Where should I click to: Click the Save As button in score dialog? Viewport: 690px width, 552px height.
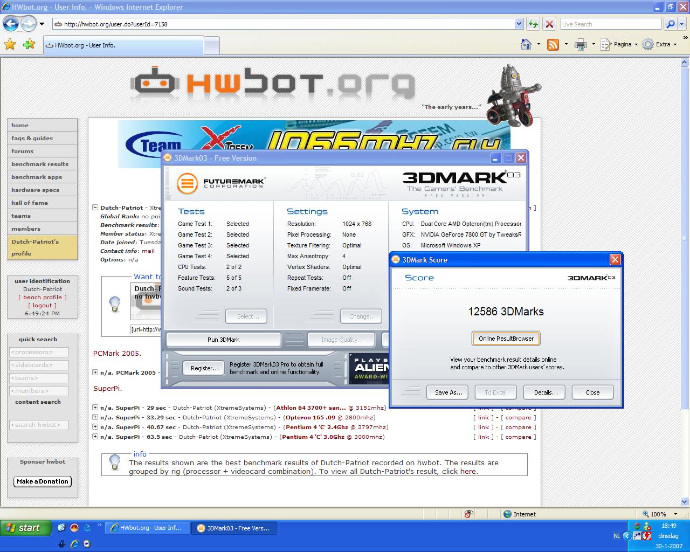tap(448, 392)
